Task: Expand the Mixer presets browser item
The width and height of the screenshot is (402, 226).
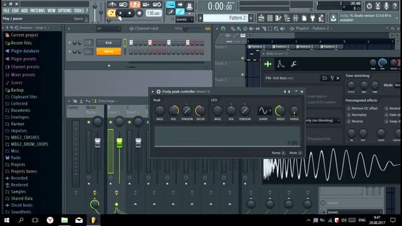Action: coord(23,75)
